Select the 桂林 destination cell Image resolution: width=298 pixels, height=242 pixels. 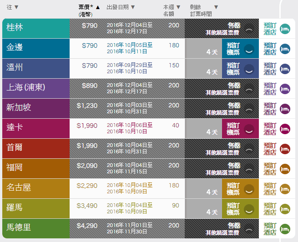coord(36,29)
